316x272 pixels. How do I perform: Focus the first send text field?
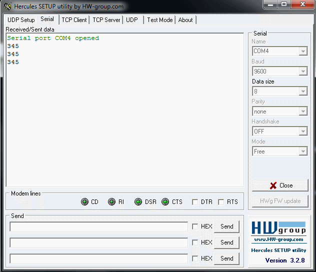point(99,226)
